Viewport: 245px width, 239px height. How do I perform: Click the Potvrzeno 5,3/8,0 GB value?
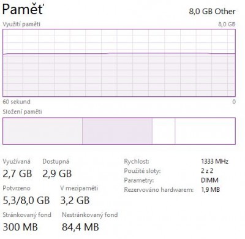click(26, 200)
